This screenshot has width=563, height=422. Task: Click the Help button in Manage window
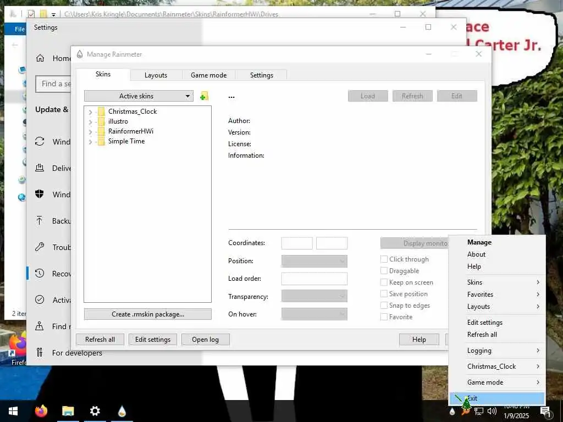(419, 340)
